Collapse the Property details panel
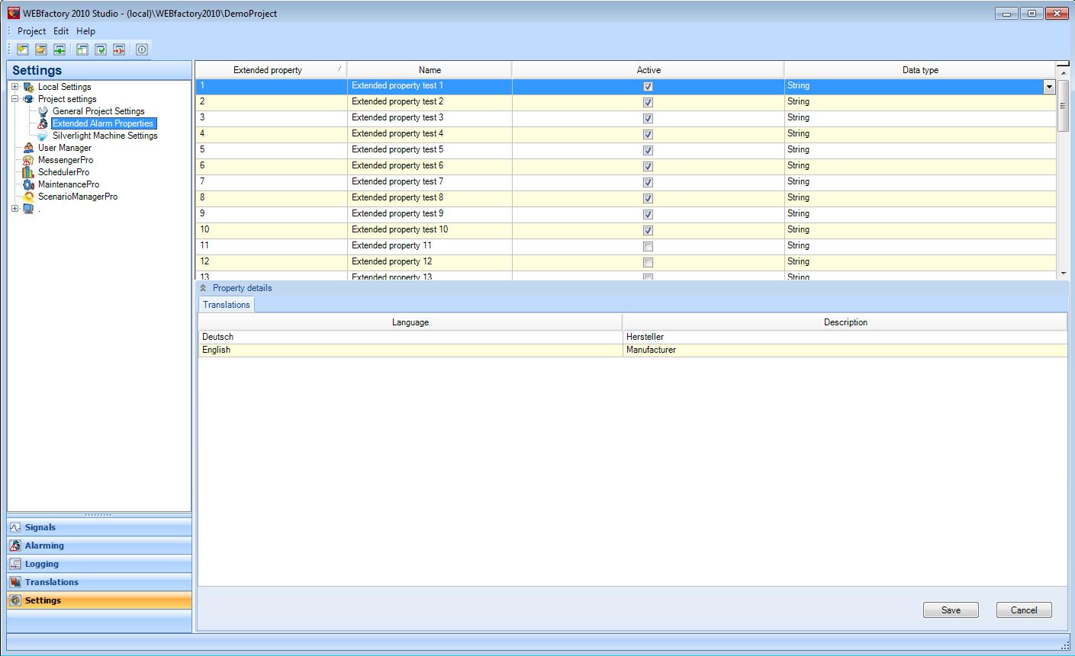 203,288
